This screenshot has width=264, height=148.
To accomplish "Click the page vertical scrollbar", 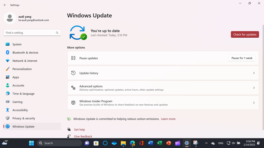I will (x=263, y=77).
